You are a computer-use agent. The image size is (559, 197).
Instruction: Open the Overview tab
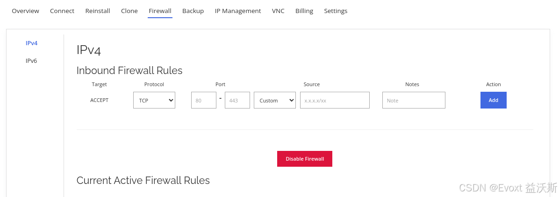pyautogui.click(x=25, y=11)
